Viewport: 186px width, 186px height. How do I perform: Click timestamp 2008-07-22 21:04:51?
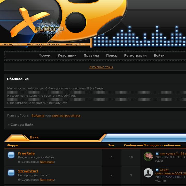170,177
